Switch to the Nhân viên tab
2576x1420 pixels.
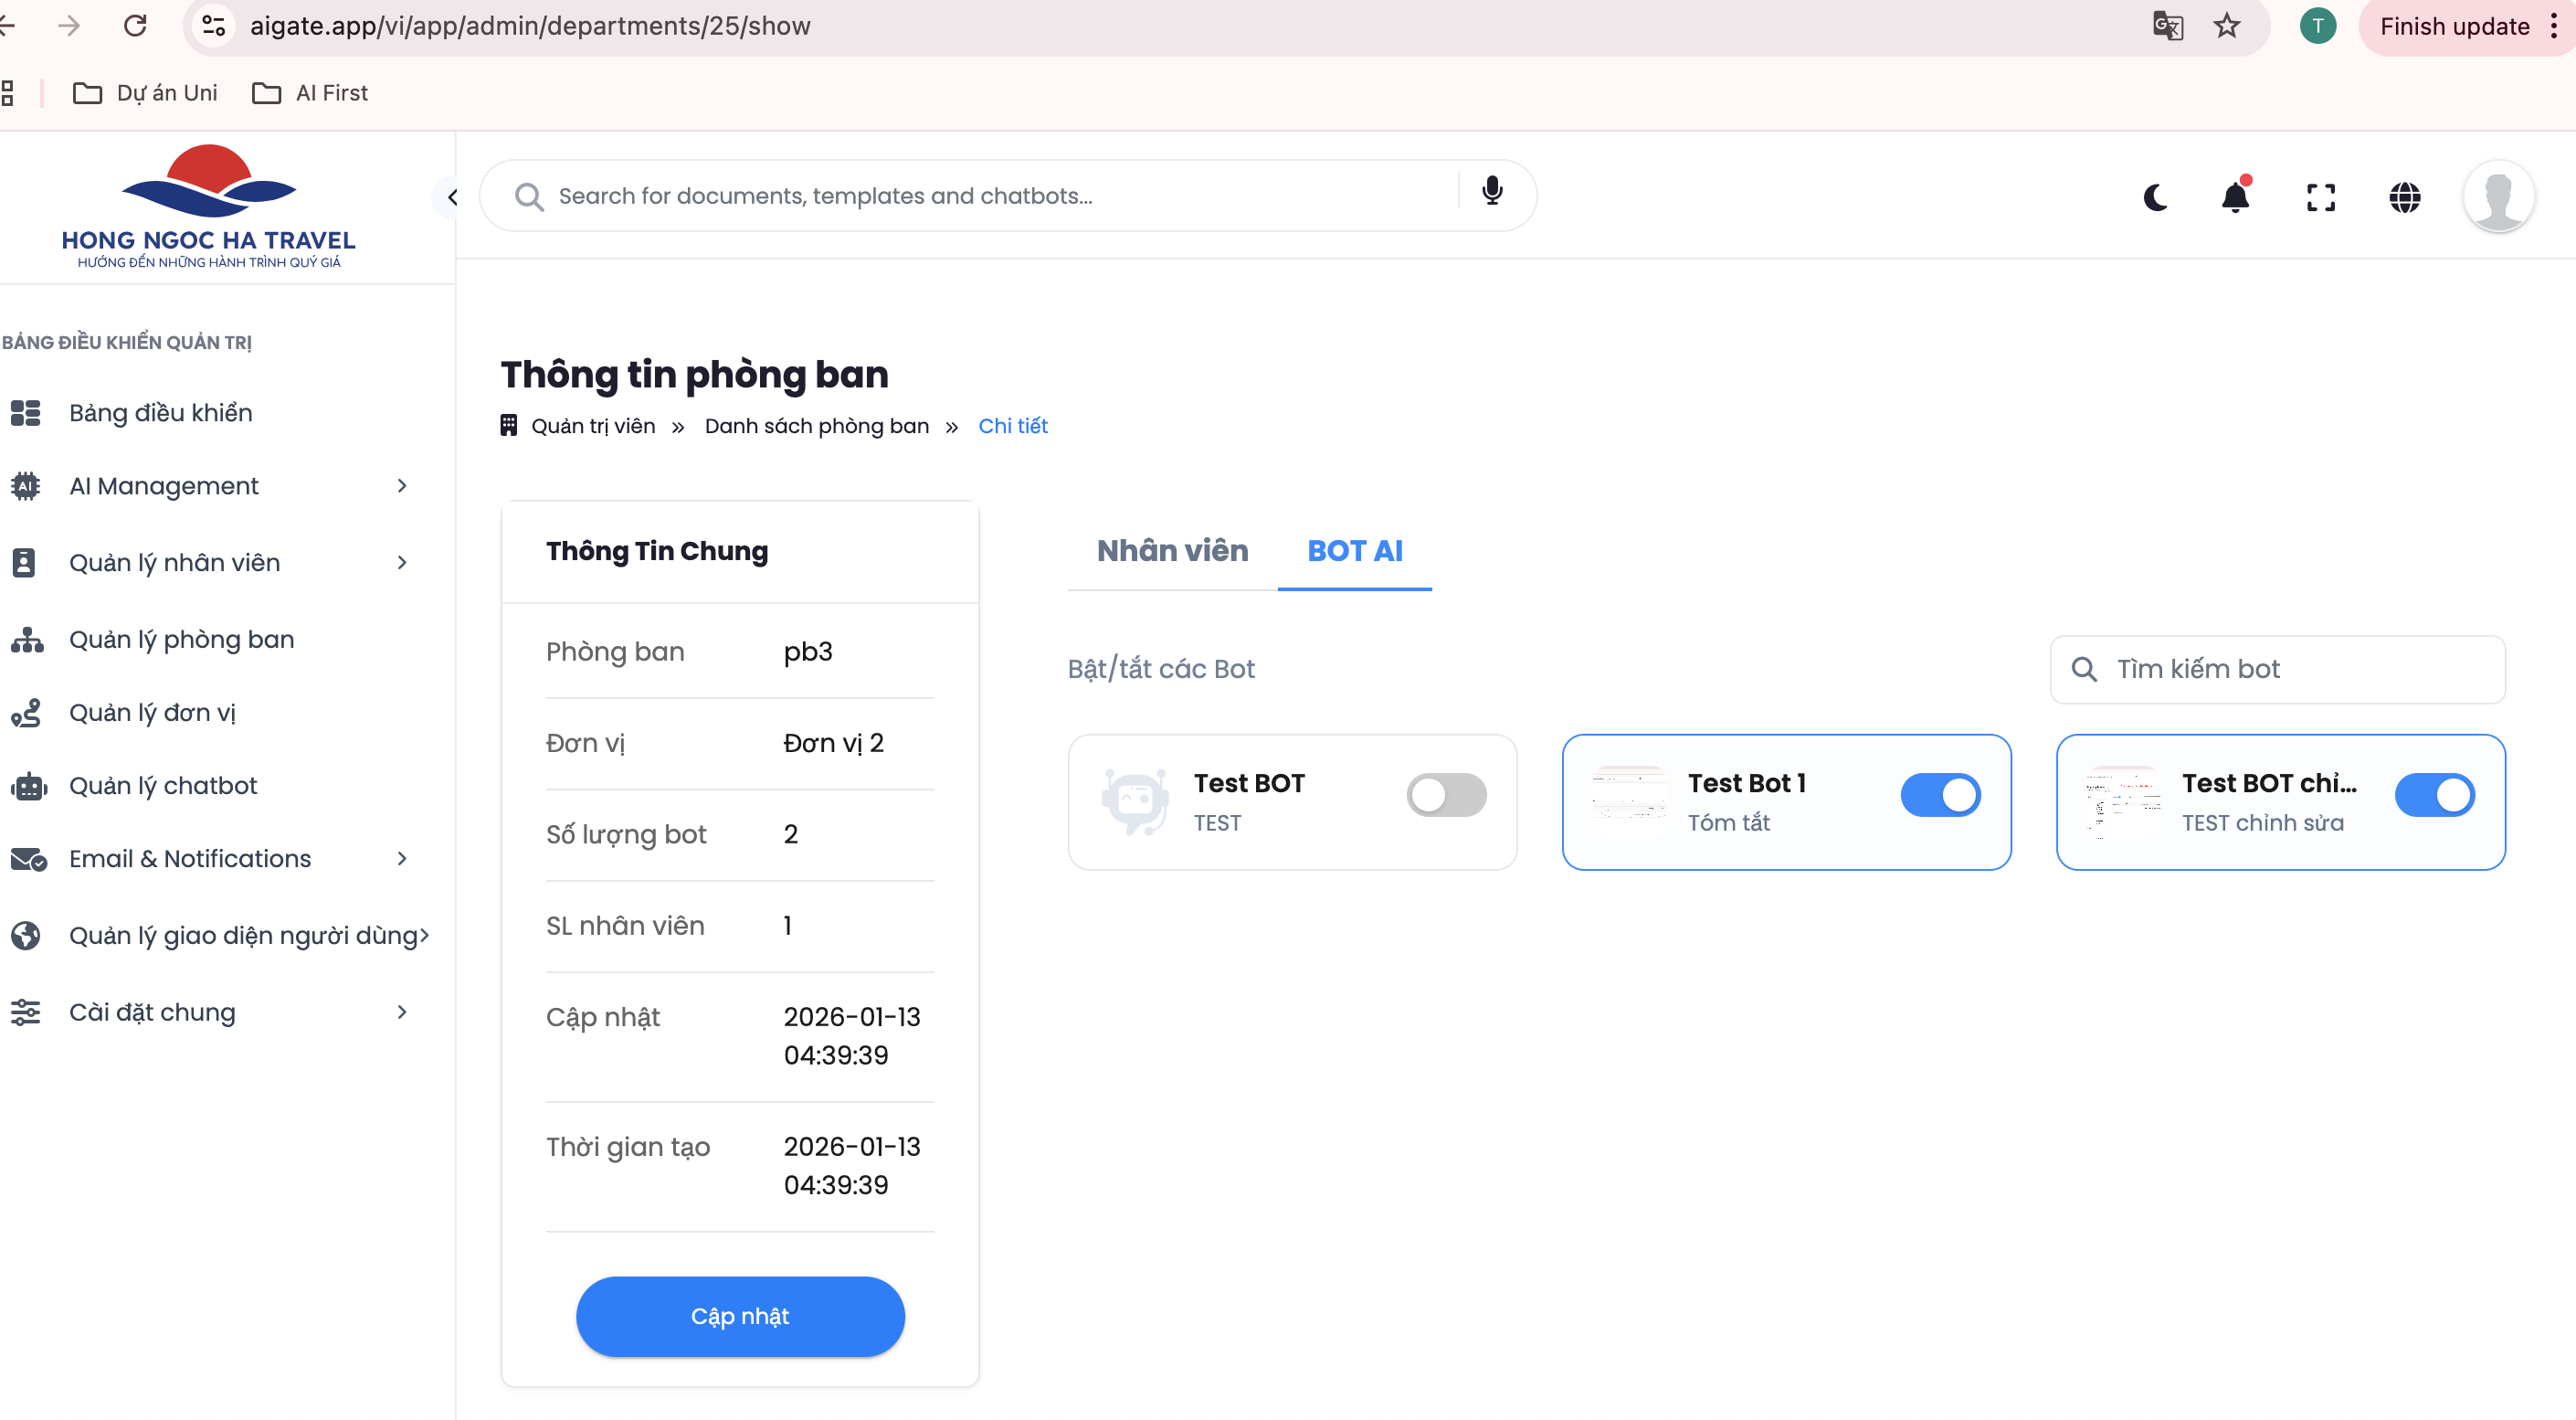tap(1172, 551)
